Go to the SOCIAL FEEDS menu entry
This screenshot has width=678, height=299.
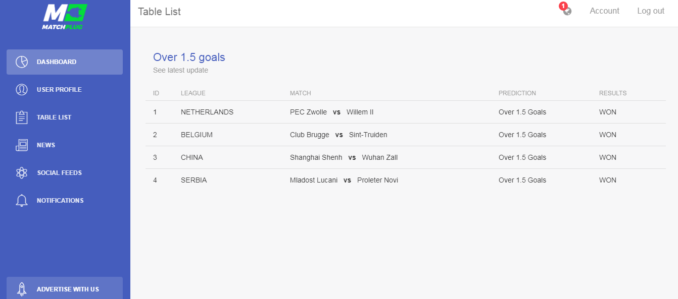click(65, 173)
